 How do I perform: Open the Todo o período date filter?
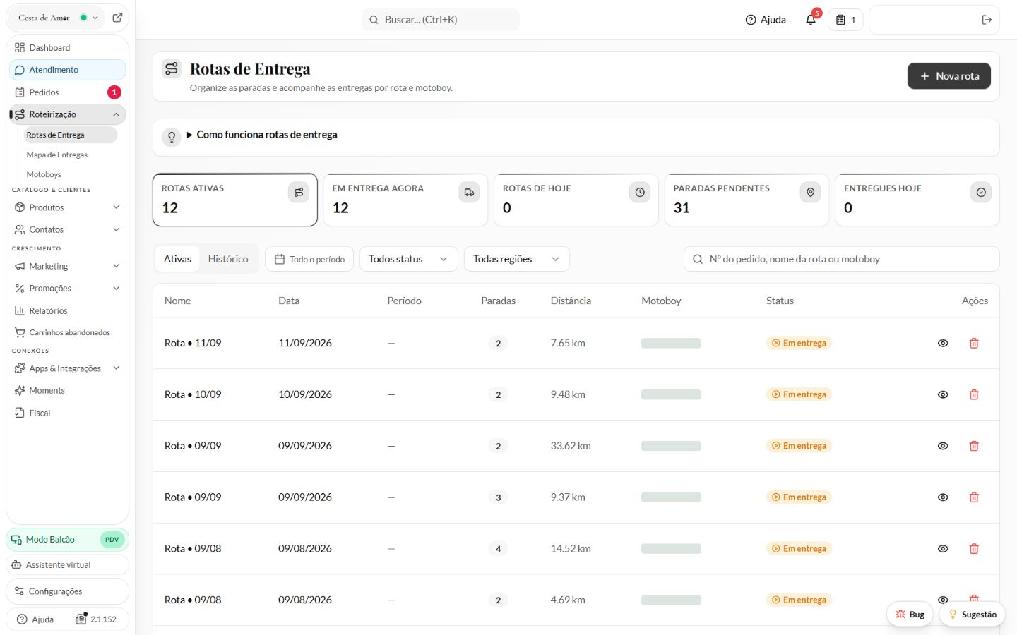pos(309,259)
